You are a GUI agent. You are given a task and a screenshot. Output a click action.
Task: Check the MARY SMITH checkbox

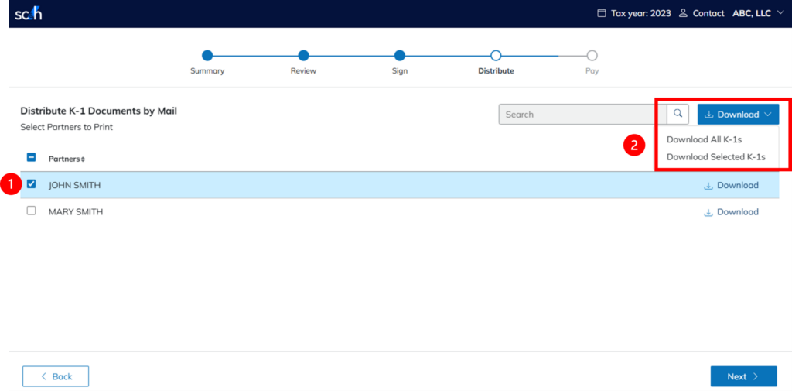click(32, 211)
